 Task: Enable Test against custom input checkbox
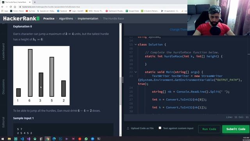160,128
